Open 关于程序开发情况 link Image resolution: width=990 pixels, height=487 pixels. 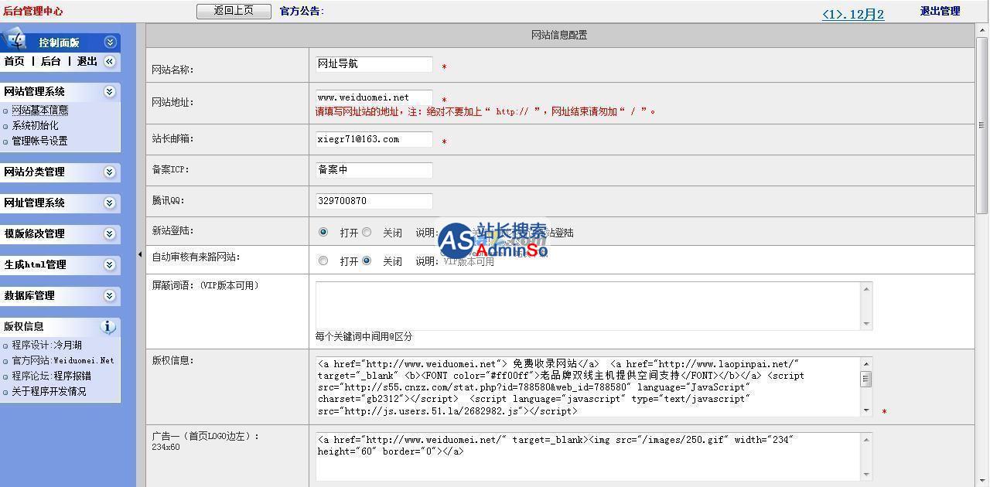(49, 391)
